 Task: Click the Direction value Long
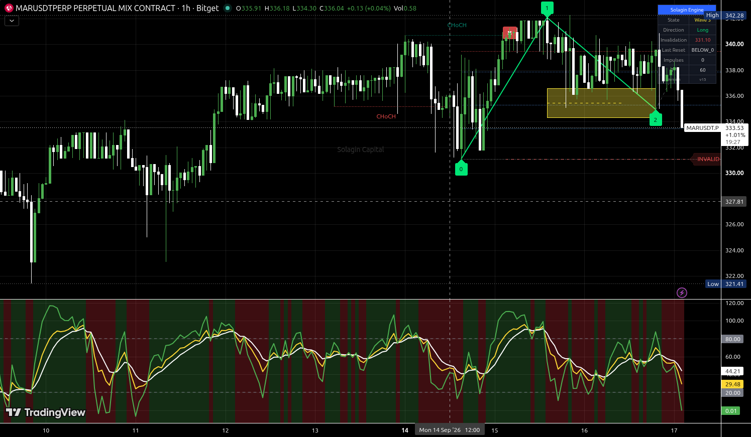click(703, 30)
